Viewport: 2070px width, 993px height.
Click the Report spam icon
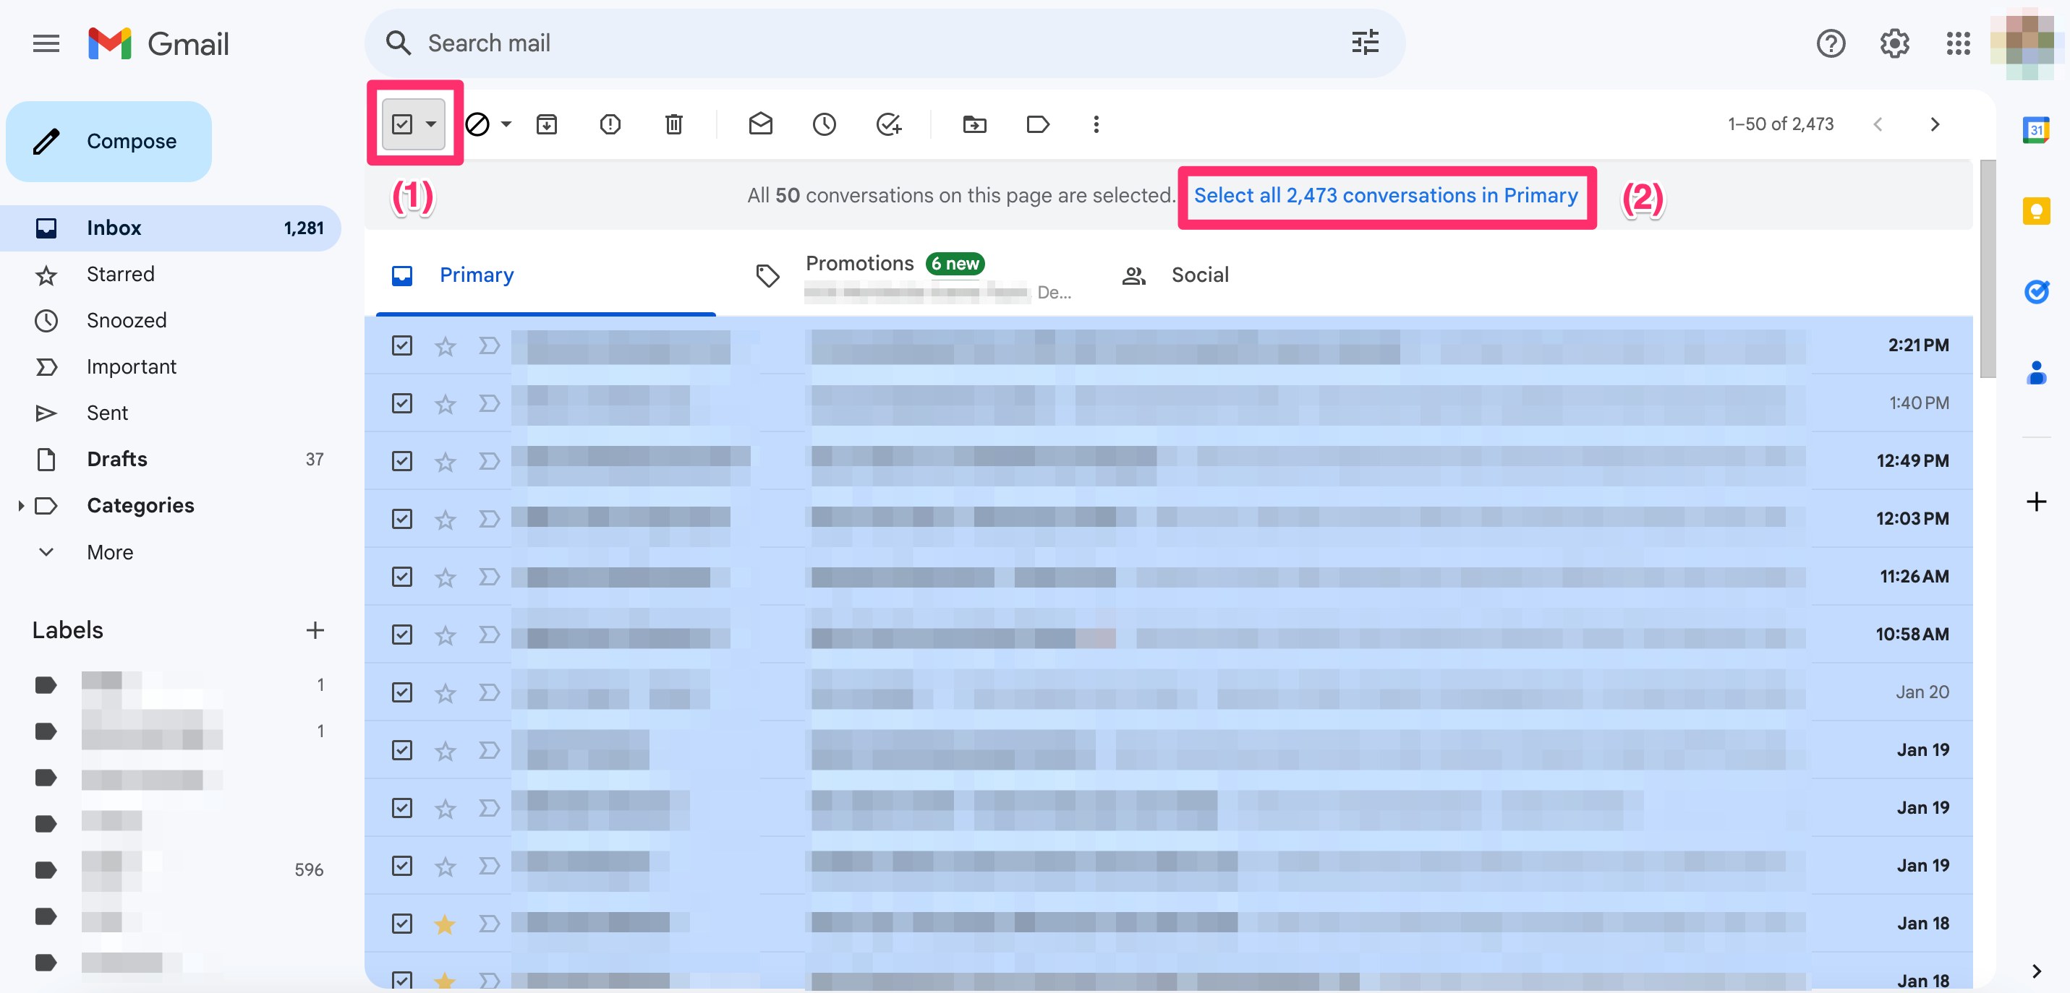pyautogui.click(x=610, y=124)
